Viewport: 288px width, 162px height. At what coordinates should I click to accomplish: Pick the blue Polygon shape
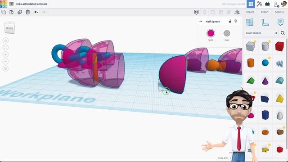coord(265,115)
